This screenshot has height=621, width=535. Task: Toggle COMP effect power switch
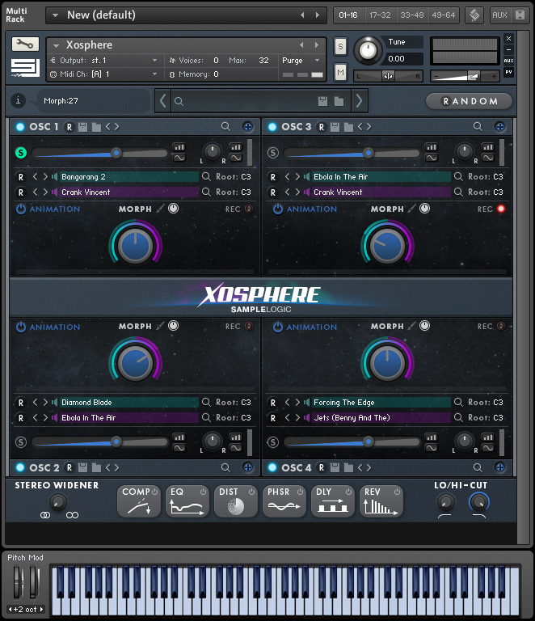[x=154, y=492]
